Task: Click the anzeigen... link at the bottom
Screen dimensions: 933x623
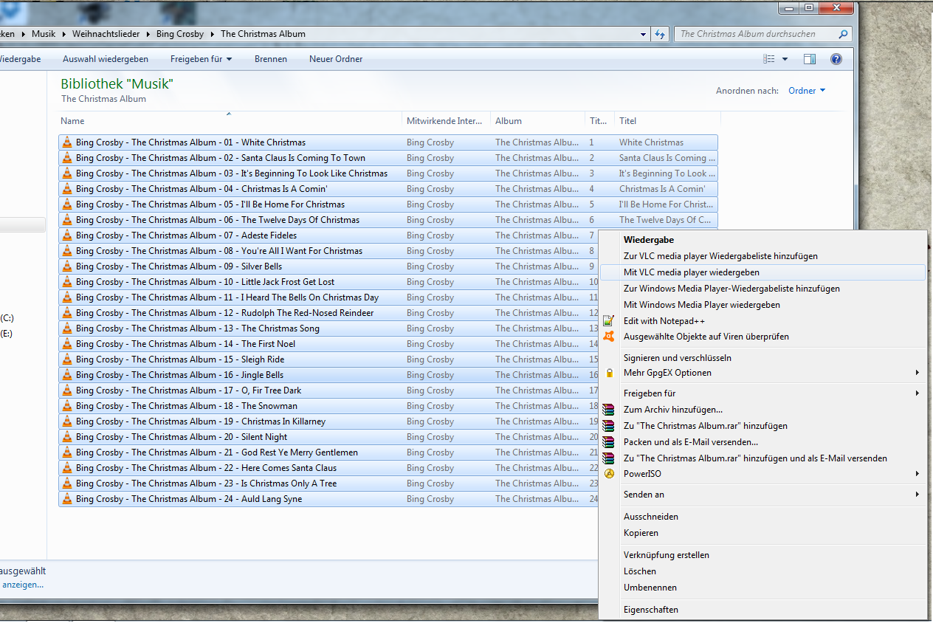Action: pos(22,584)
